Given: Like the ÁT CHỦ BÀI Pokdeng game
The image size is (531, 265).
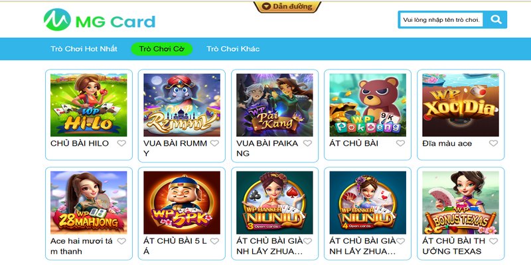Looking at the screenshot, I should (401, 143).
